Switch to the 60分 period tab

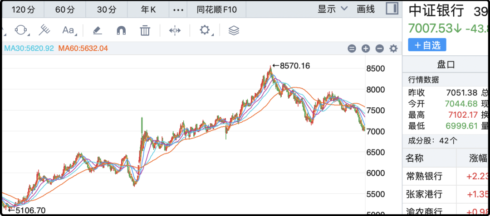click(65, 10)
